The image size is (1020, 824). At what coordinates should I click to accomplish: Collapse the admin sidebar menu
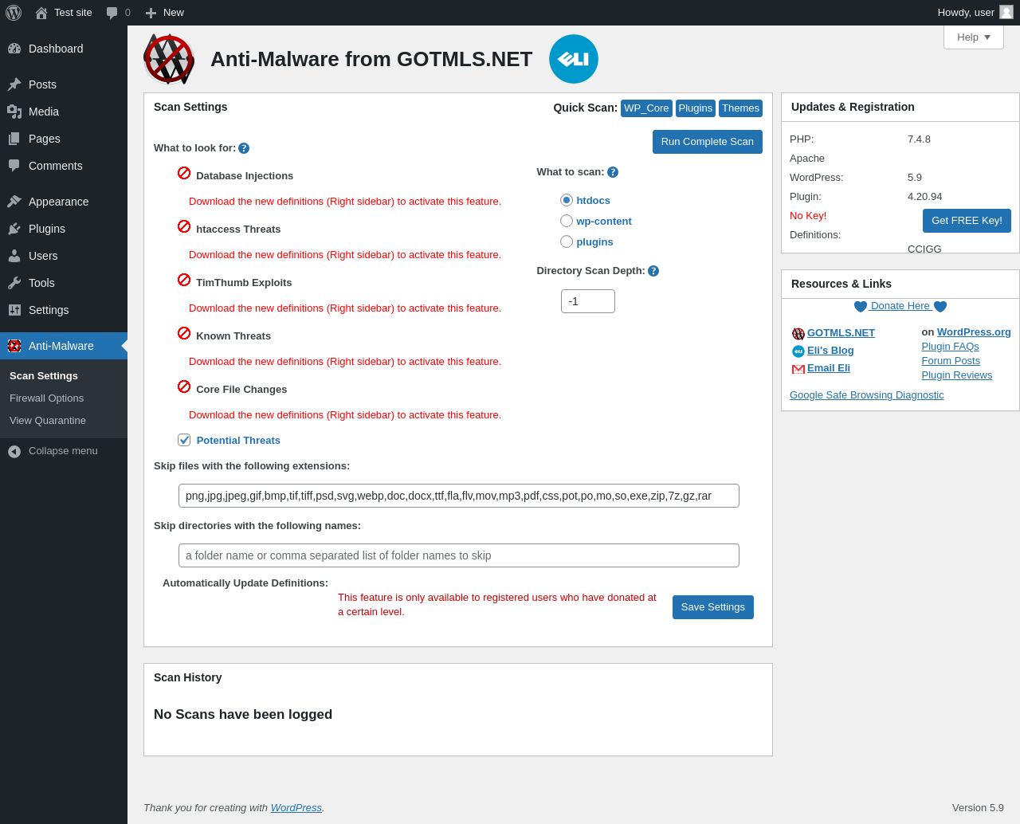(64, 451)
